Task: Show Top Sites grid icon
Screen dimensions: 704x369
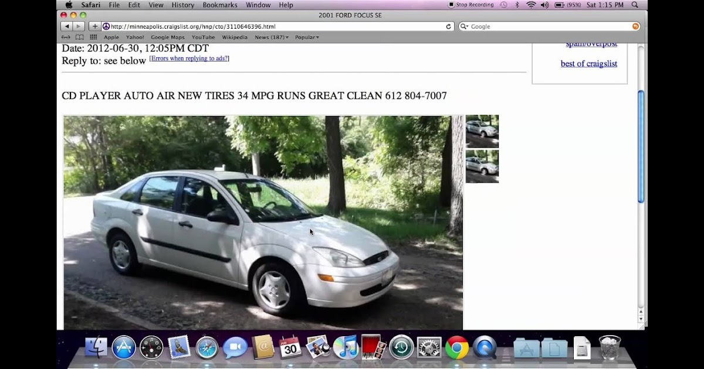Action: (x=93, y=37)
